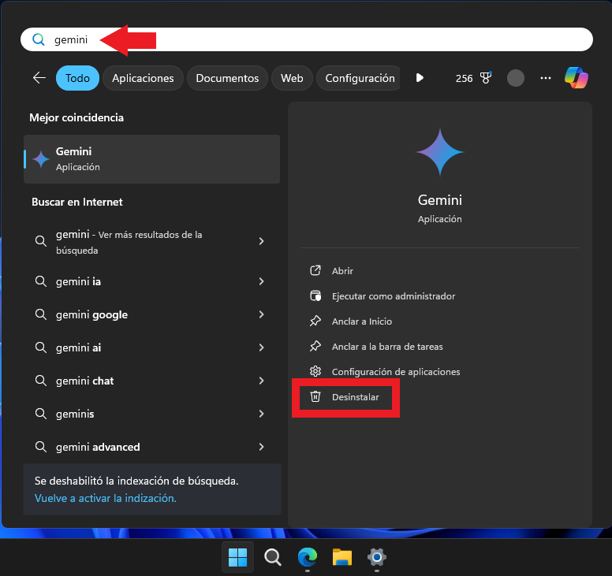Expand chevron beside 'gemini chat'

click(261, 381)
